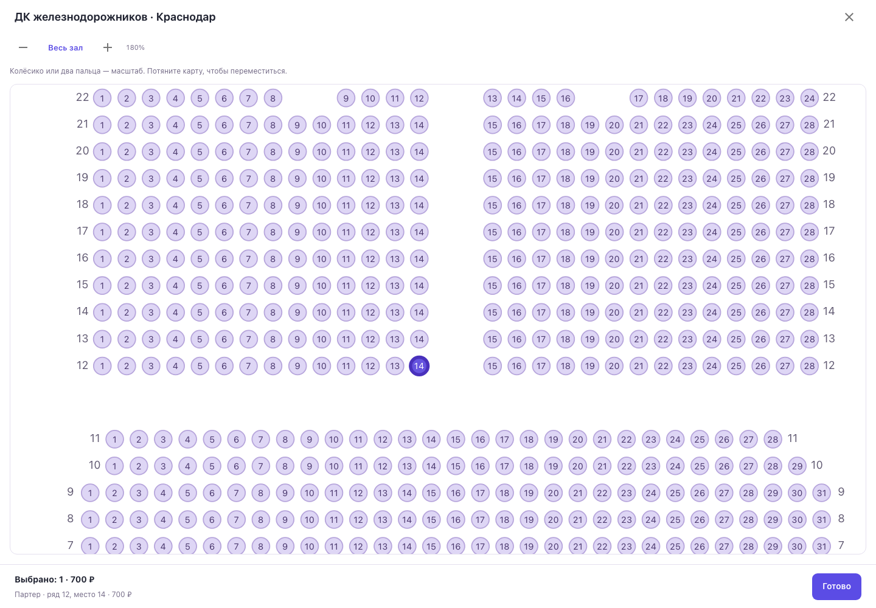The image size is (876, 608).
Task: Select seat 15 in row 10
Action: tap(456, 466)
